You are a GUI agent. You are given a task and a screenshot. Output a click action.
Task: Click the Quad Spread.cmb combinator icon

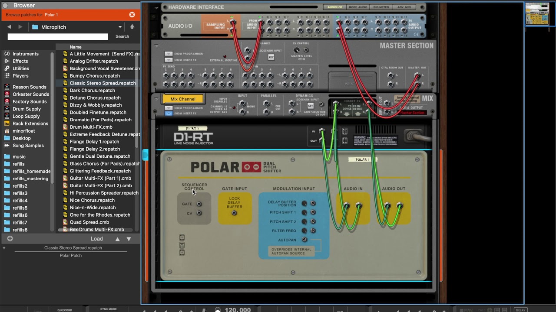coord(65,222)
